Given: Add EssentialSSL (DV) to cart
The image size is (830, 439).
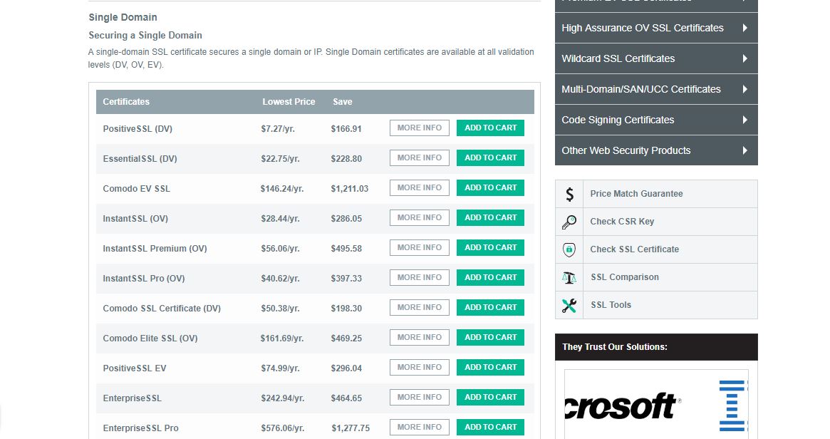Looking at the screenshot, I should [490, 157].
